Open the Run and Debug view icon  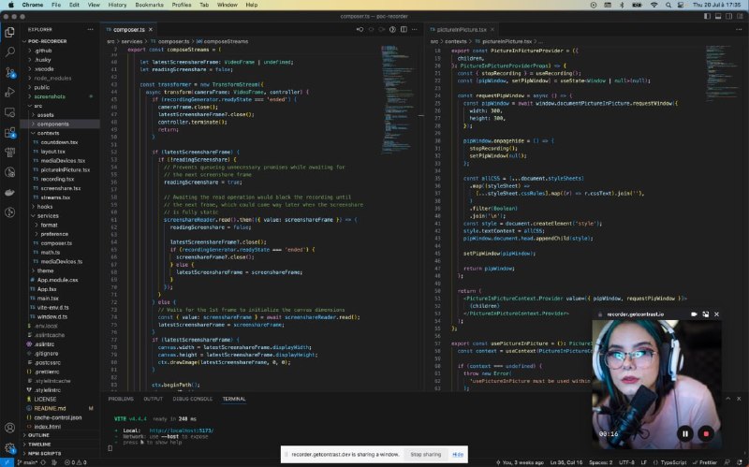[9, 92]
